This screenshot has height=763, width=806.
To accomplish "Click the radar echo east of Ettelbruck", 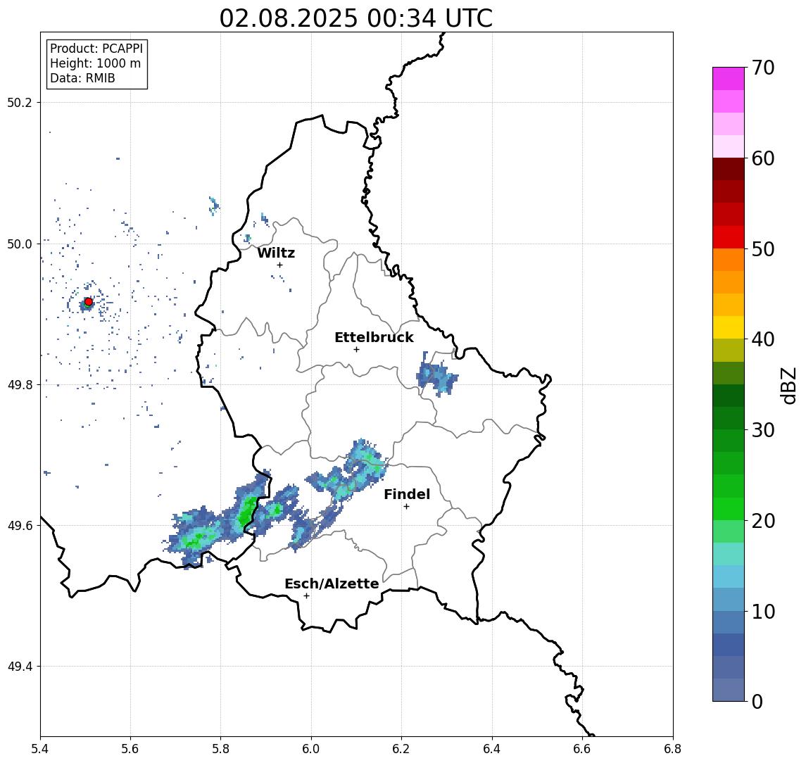I will [436, 375].
